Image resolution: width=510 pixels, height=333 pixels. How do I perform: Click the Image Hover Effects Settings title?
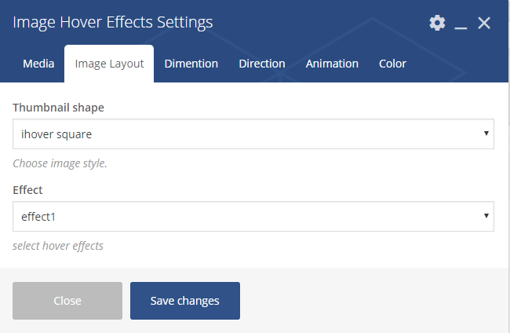coord(112,22)
